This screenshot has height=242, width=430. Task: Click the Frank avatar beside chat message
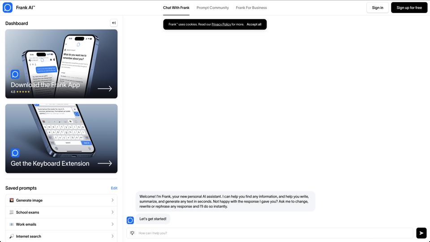pyautogui.click(x=130, y=220)
